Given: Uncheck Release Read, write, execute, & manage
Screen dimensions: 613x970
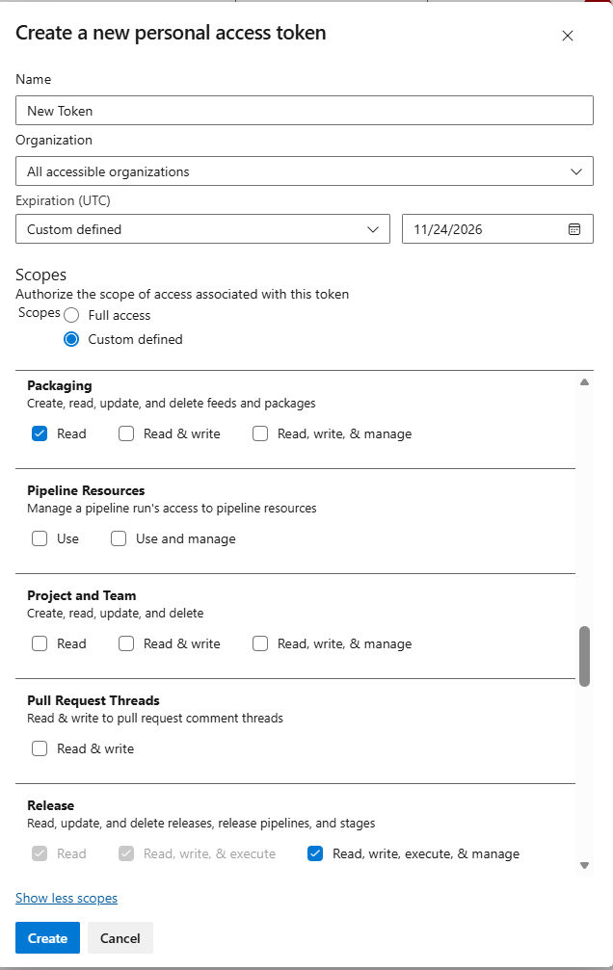Looking at the screenshot, I should [x=315, y=853].
